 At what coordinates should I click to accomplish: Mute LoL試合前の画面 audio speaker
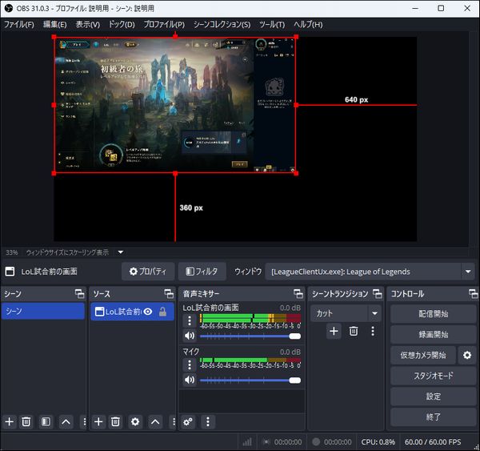click(x=190, y=336)
